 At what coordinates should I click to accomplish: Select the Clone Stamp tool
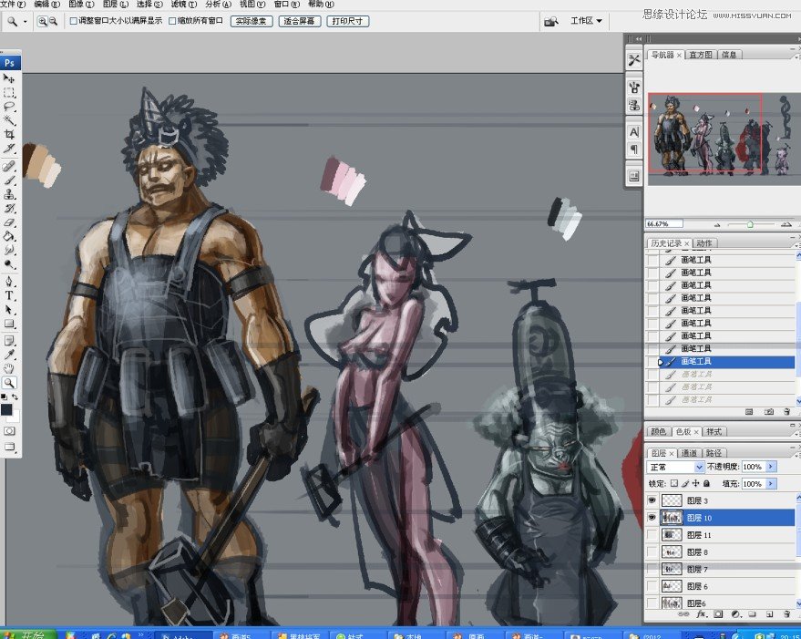tap(9, 194)
